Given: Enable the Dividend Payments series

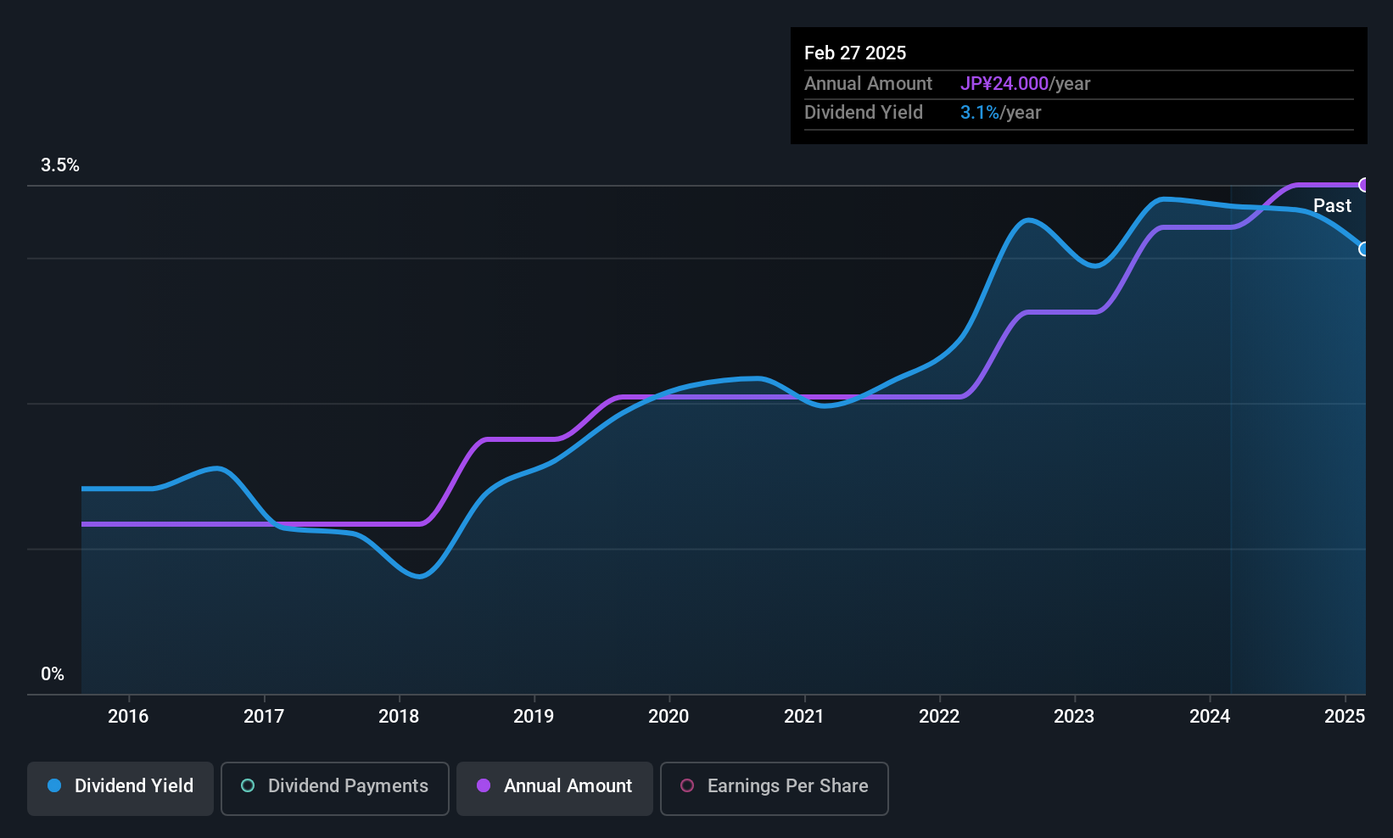Looking at the screenshot, I should click(335, 788).
